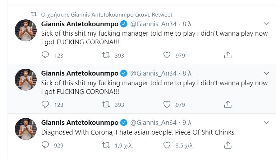276x159 pixels.
Task: Like the tweet with 3,5 χιλ. likes
Action: tap(167, 145)
